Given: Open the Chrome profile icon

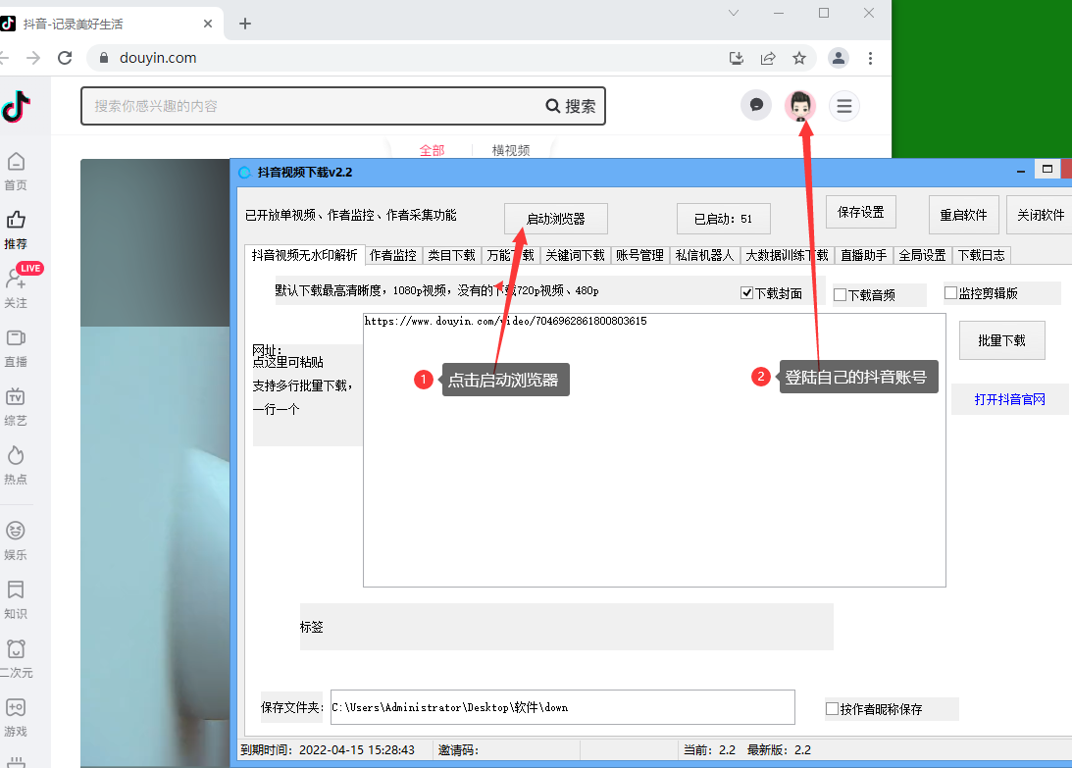Looking at the screenshot, I should click(839, 58).
